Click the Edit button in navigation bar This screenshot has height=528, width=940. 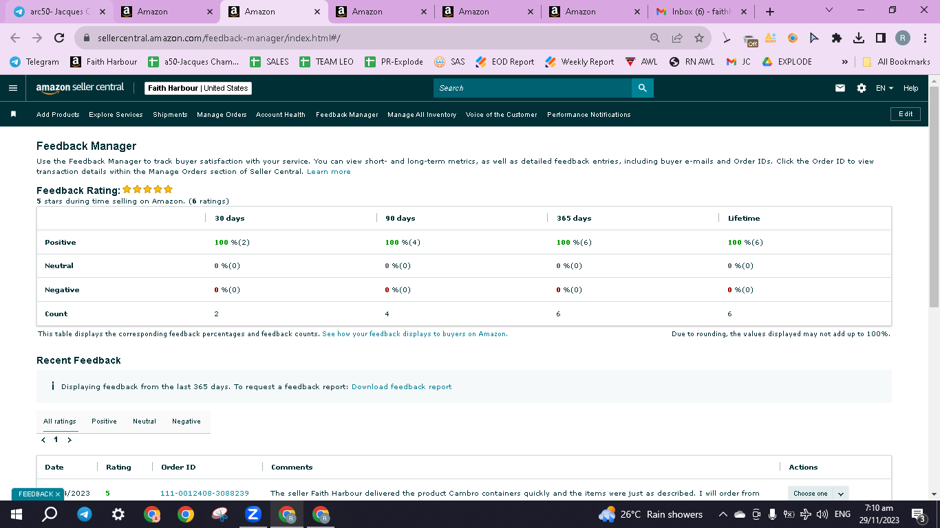tap(906, 114)
